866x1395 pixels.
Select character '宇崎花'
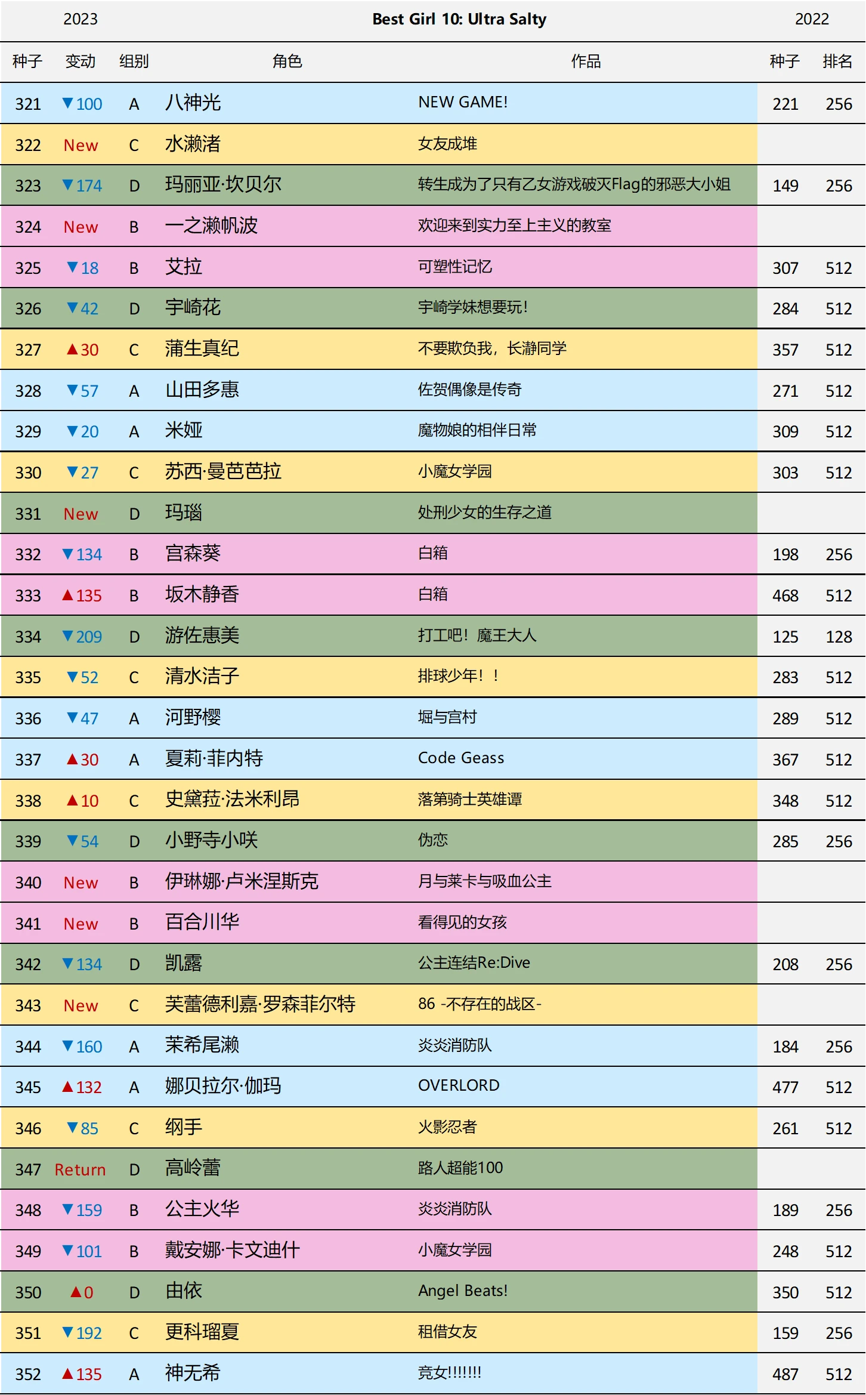pos(193,308)
